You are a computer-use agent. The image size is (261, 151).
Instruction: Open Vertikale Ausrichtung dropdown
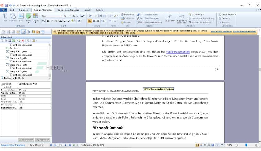point(200,22)
